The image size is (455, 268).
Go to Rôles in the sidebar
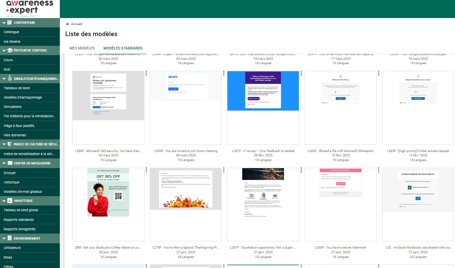(x=8, y=258)
